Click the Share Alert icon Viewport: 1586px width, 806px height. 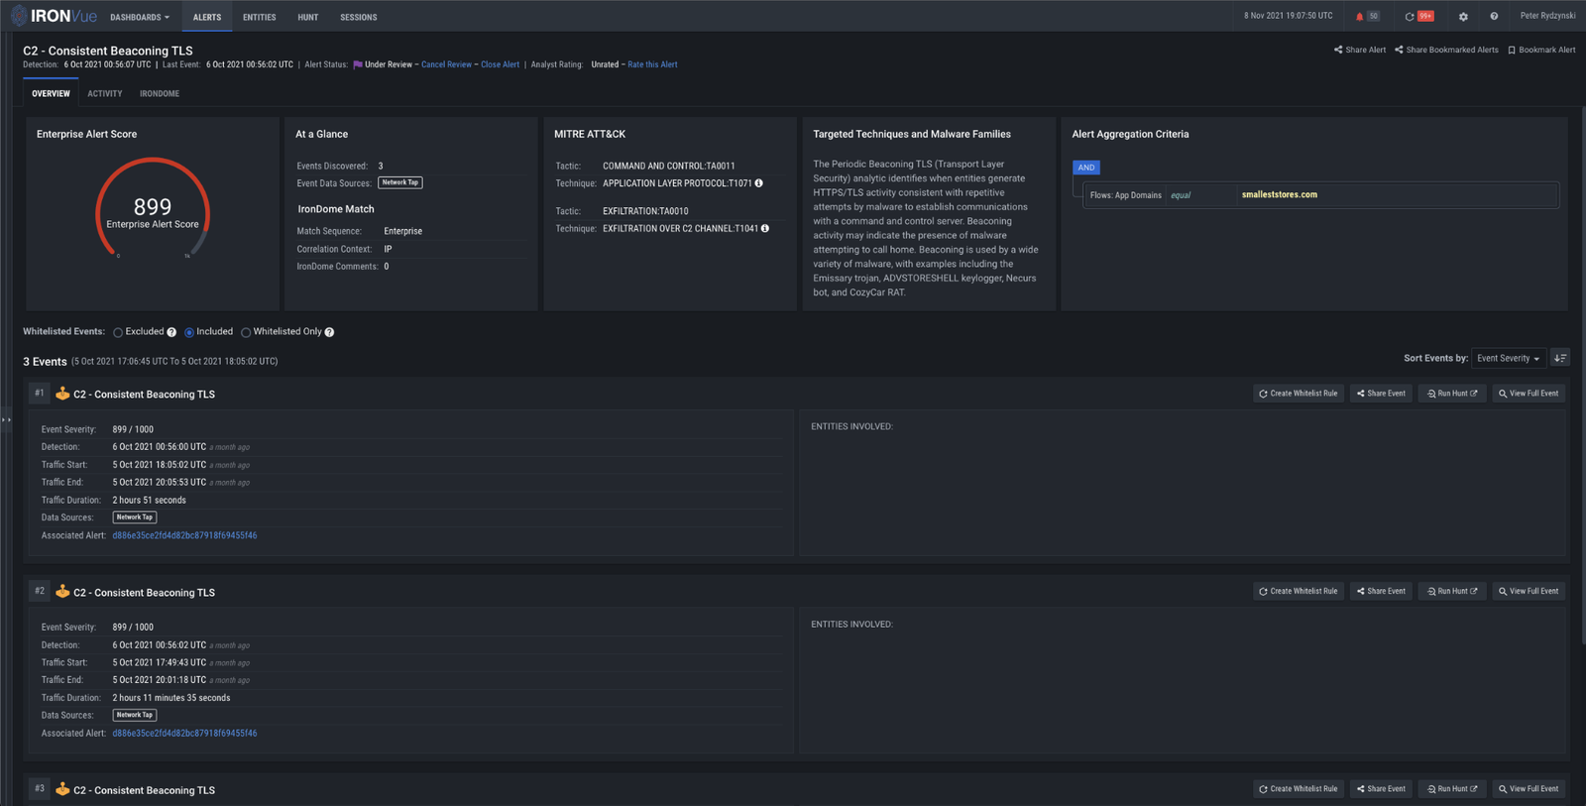[x=1338, y=50]
